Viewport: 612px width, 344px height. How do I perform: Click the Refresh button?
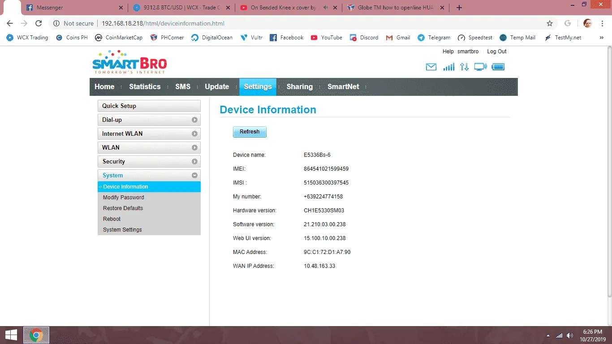(250, 132)
